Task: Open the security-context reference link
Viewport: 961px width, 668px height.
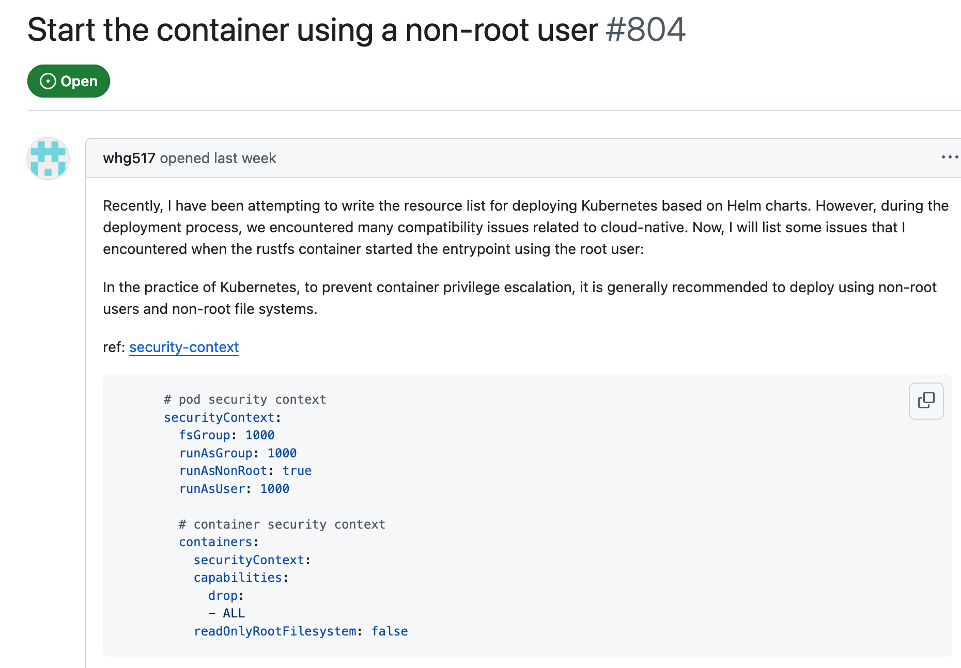Action: click(x=184, y=347)
